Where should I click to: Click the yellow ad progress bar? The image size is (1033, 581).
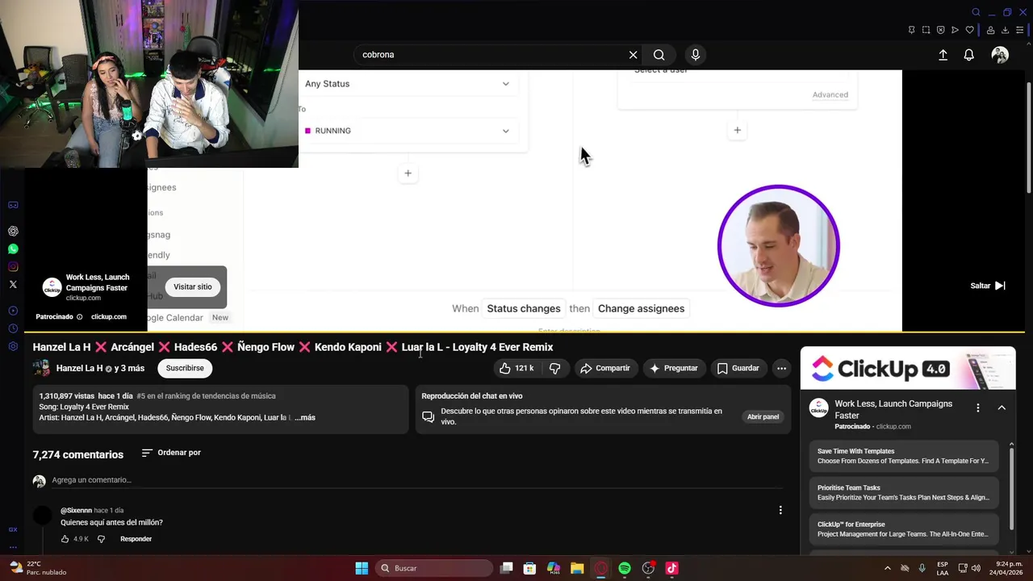tap(525, 332)
